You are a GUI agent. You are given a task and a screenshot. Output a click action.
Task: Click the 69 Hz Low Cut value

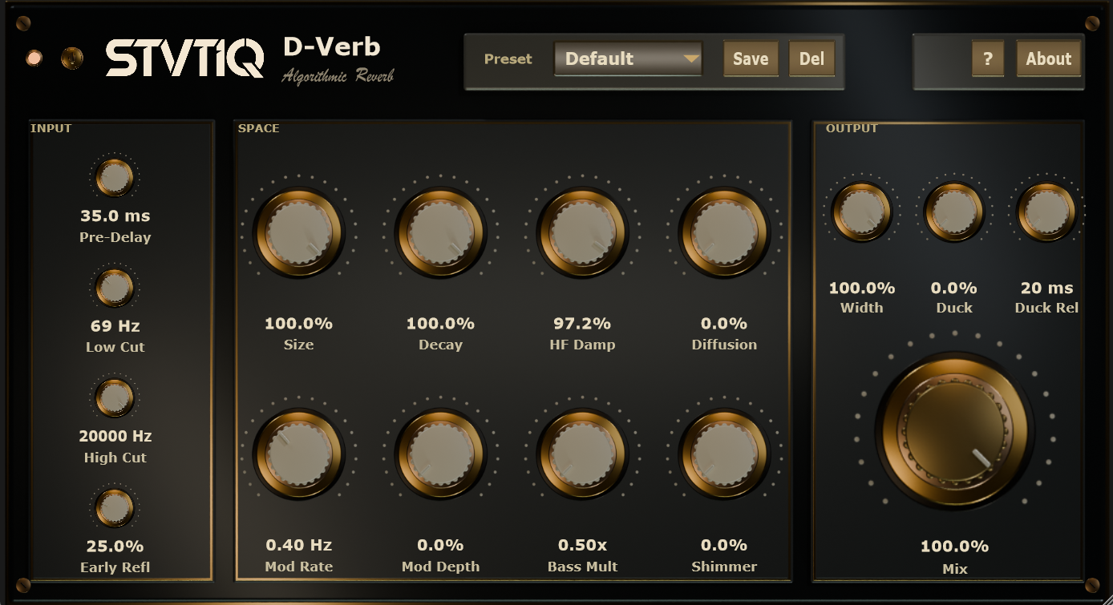[115, 326]
